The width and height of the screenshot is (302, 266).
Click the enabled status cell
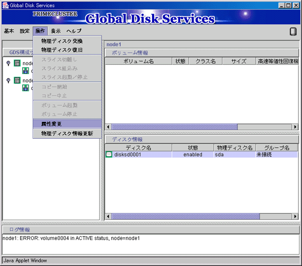pyautogui.click(x=193, y=154)
